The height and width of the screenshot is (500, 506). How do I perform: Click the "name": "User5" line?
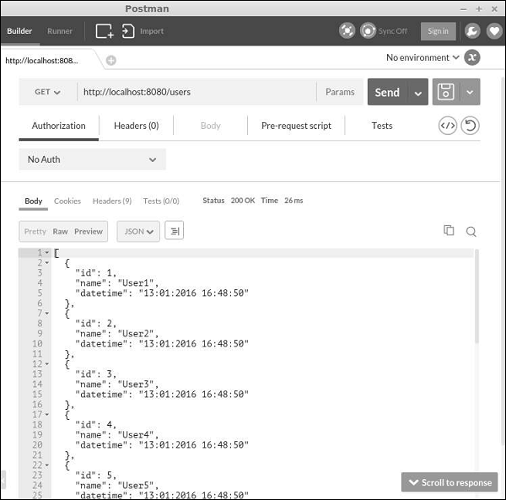tap(117, 485)
